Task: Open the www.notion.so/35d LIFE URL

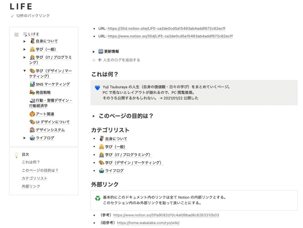Action: tap(170, 36)
